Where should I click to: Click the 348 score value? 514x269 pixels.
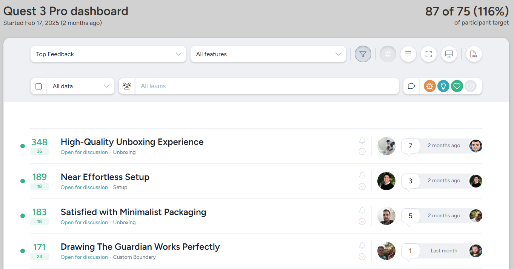[x=39, y=142]
